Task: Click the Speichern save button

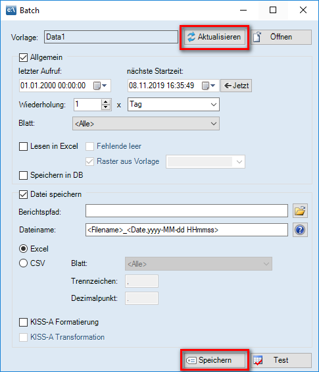Action: click(x=214, y=360)
